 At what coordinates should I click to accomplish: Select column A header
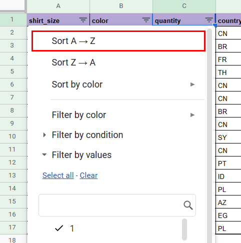pyautogui.click(x=58, y=6)
